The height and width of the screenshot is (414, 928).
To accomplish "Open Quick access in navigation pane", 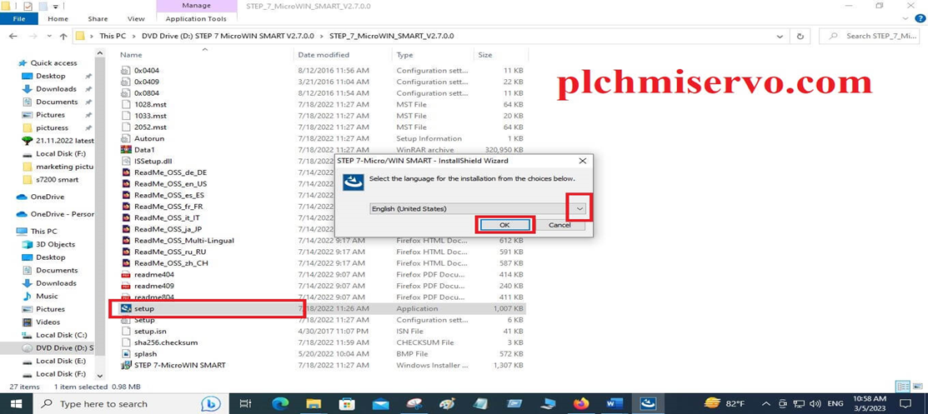I will [x=54, y=62].
